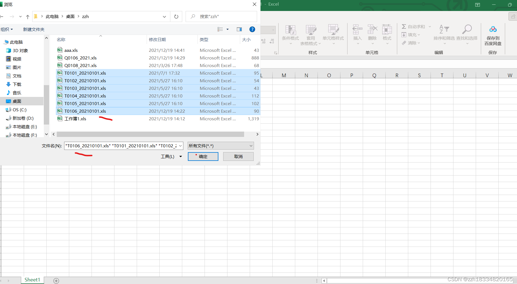Click Delete cells icon in Excel
This screenshot has height=284, width=517.
pos(372,34)
